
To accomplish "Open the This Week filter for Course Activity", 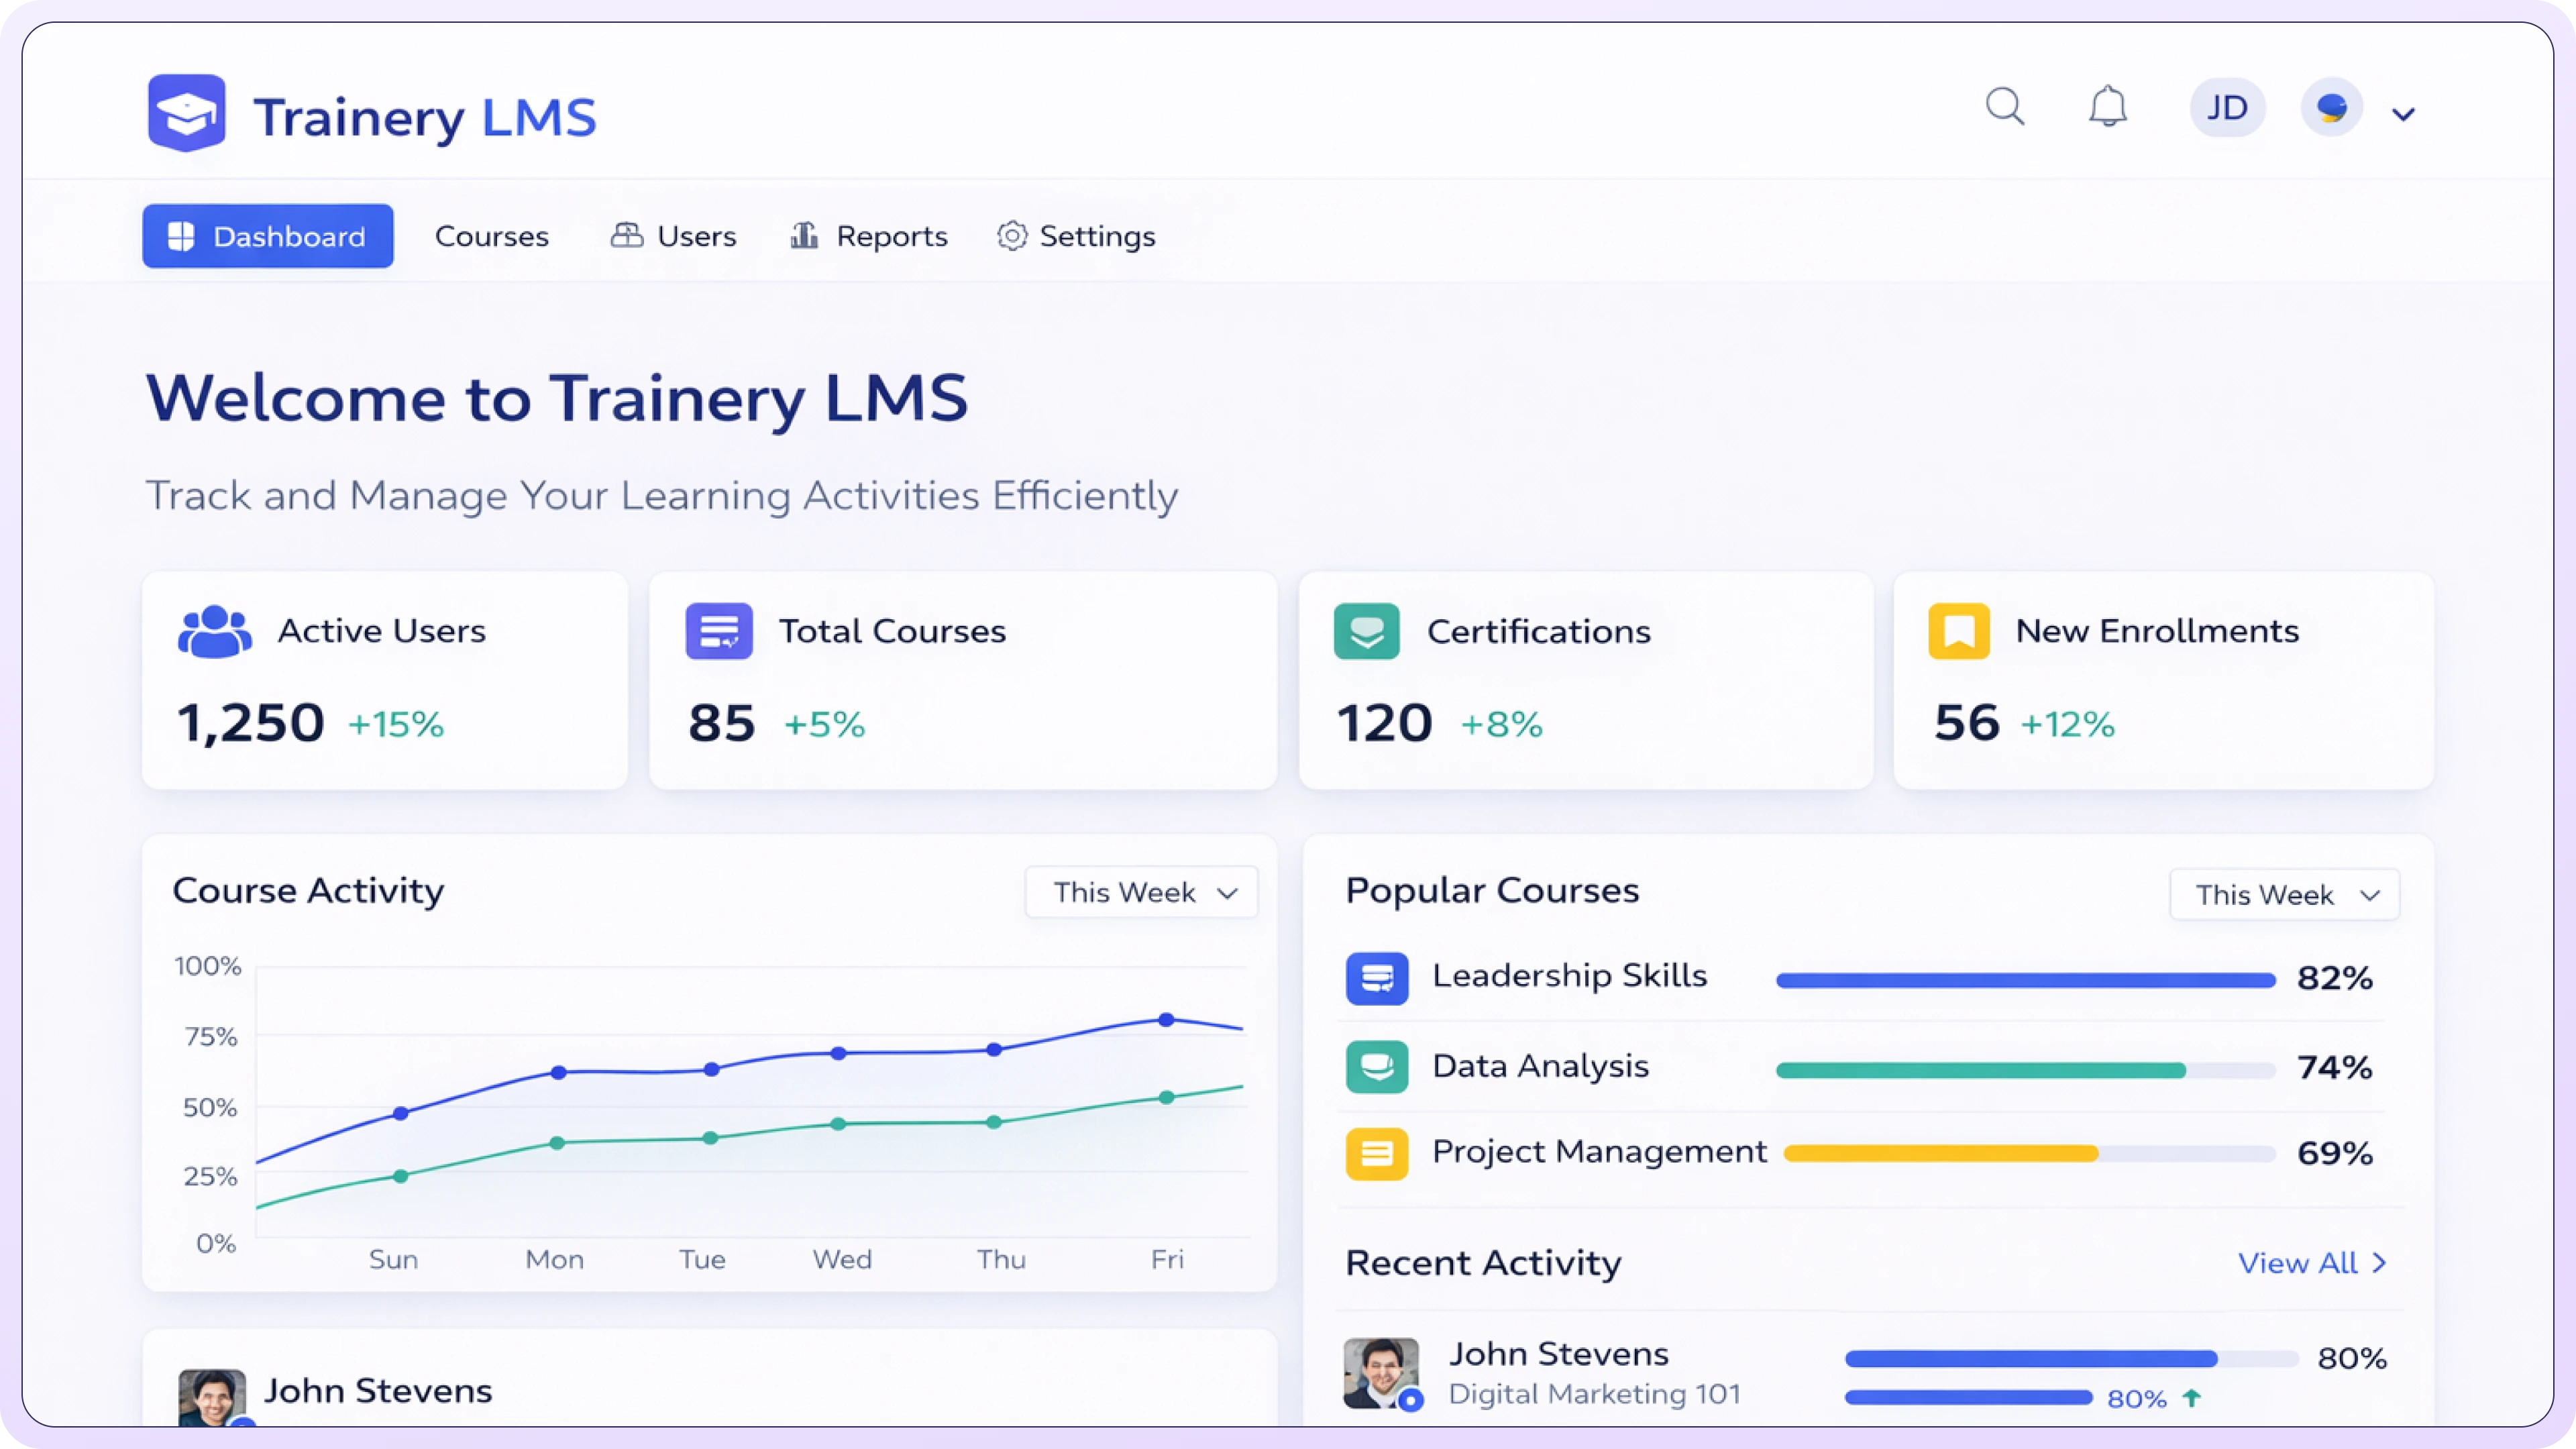I will coord(1141,892).
